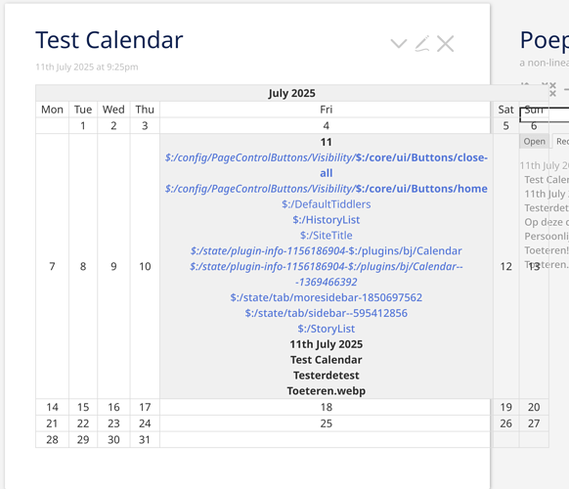Select day 29 in the calendar

83,440
